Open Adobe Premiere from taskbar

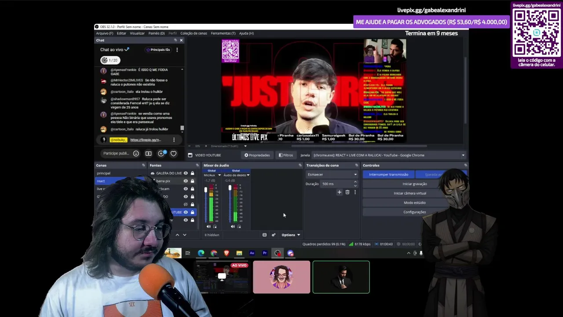click(264, 253)
